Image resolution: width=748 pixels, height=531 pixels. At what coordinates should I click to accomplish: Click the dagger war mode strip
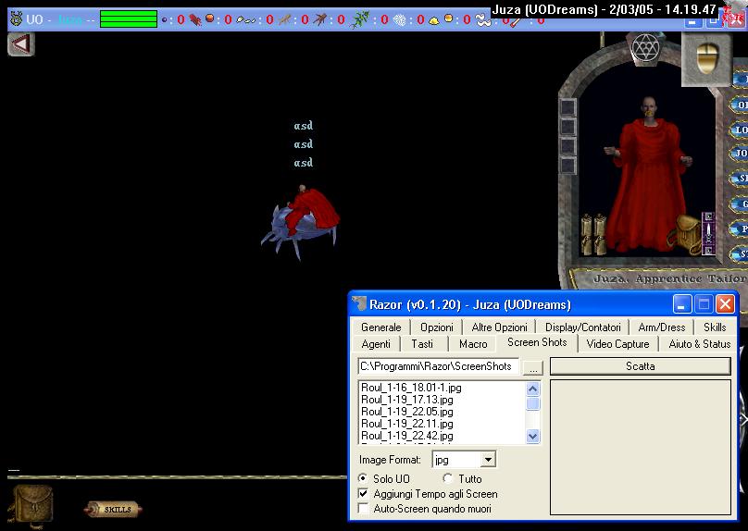click(x=708, y=233)
